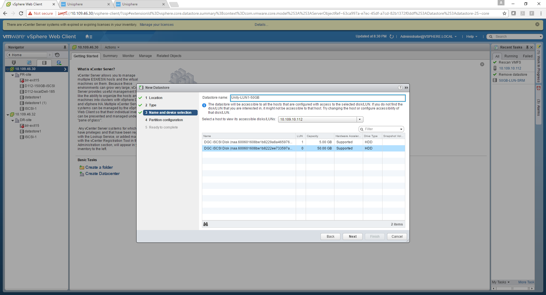Screen dimensions: 546x295
Task: Click the navigator history clock icon
Action: pos(57,55)
